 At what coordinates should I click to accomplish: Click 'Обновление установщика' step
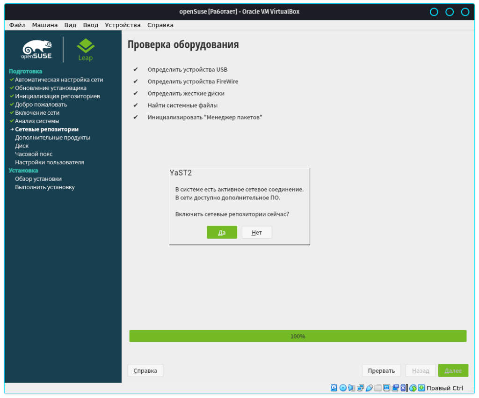pos(51,88)
